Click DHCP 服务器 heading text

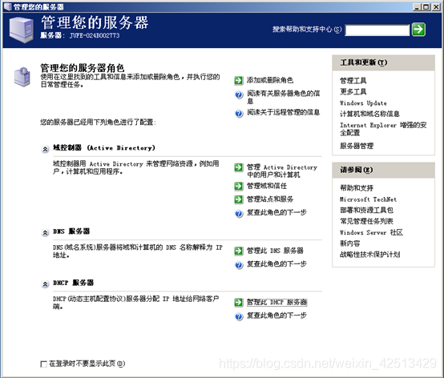pyautogui.click(x=73, y=283)
